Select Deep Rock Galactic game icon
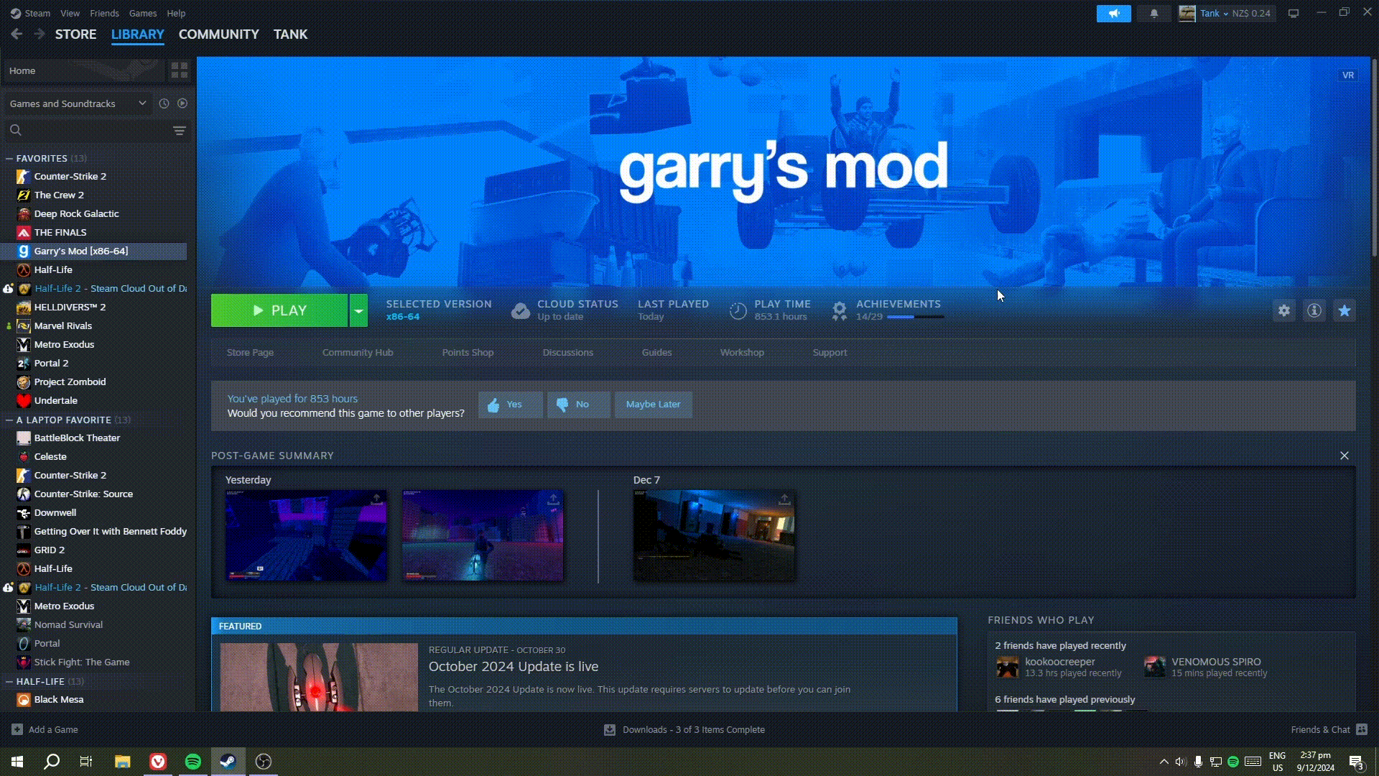1379x776 pixels. (24, 213)
